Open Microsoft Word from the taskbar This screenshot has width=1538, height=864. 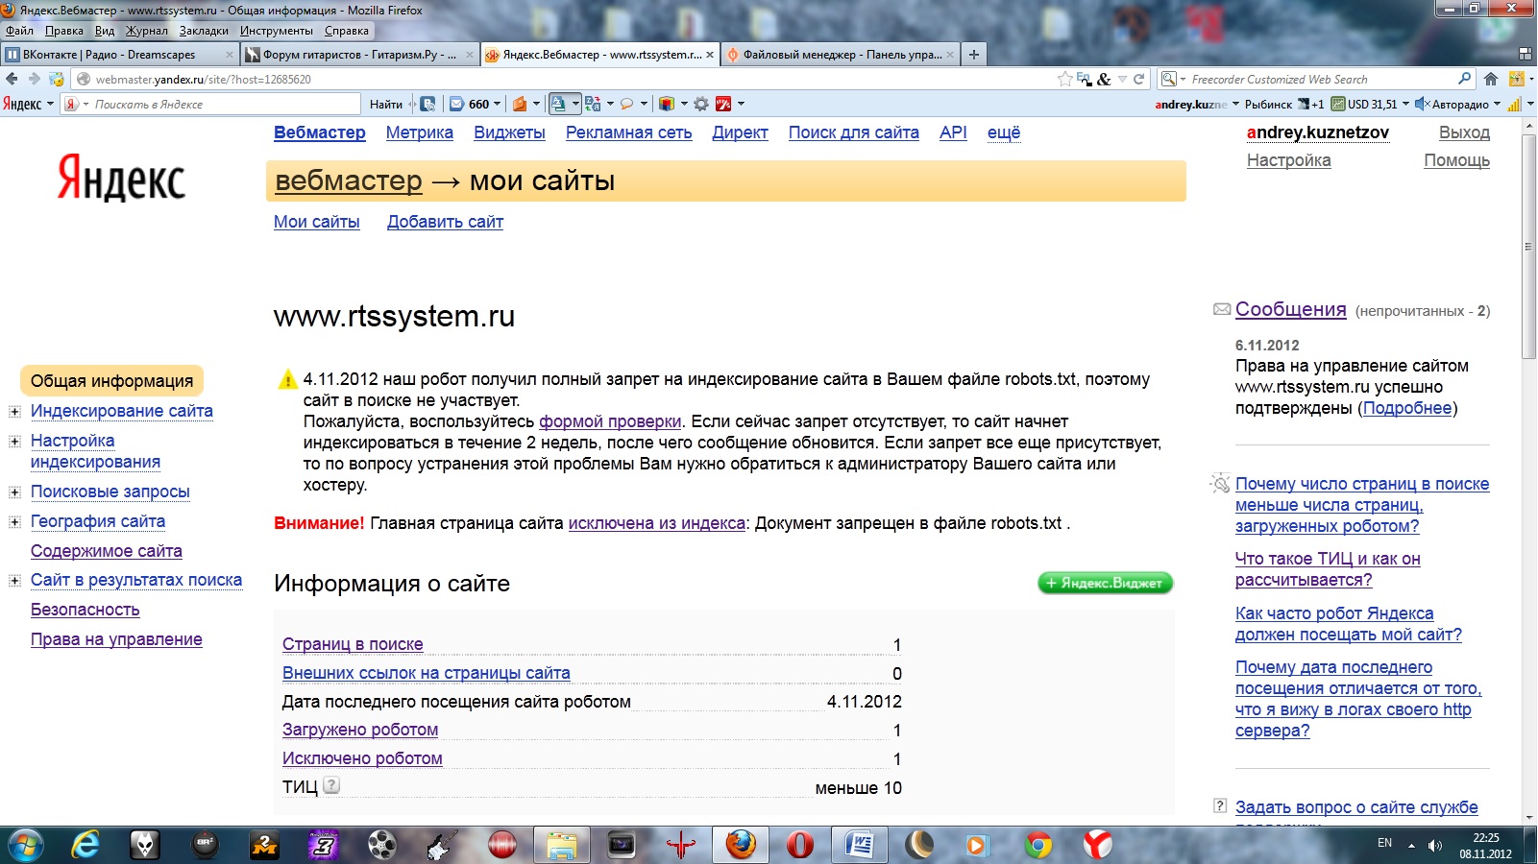tap(860, 845)
